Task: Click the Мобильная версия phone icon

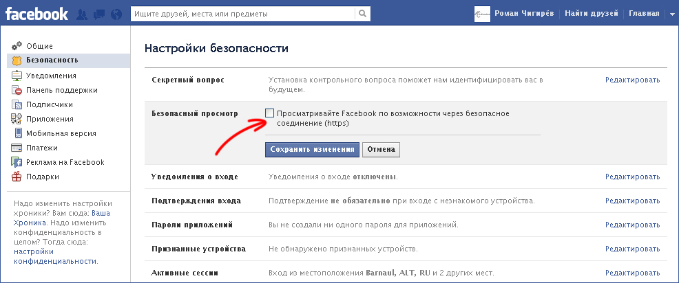Action: [18, 133]
